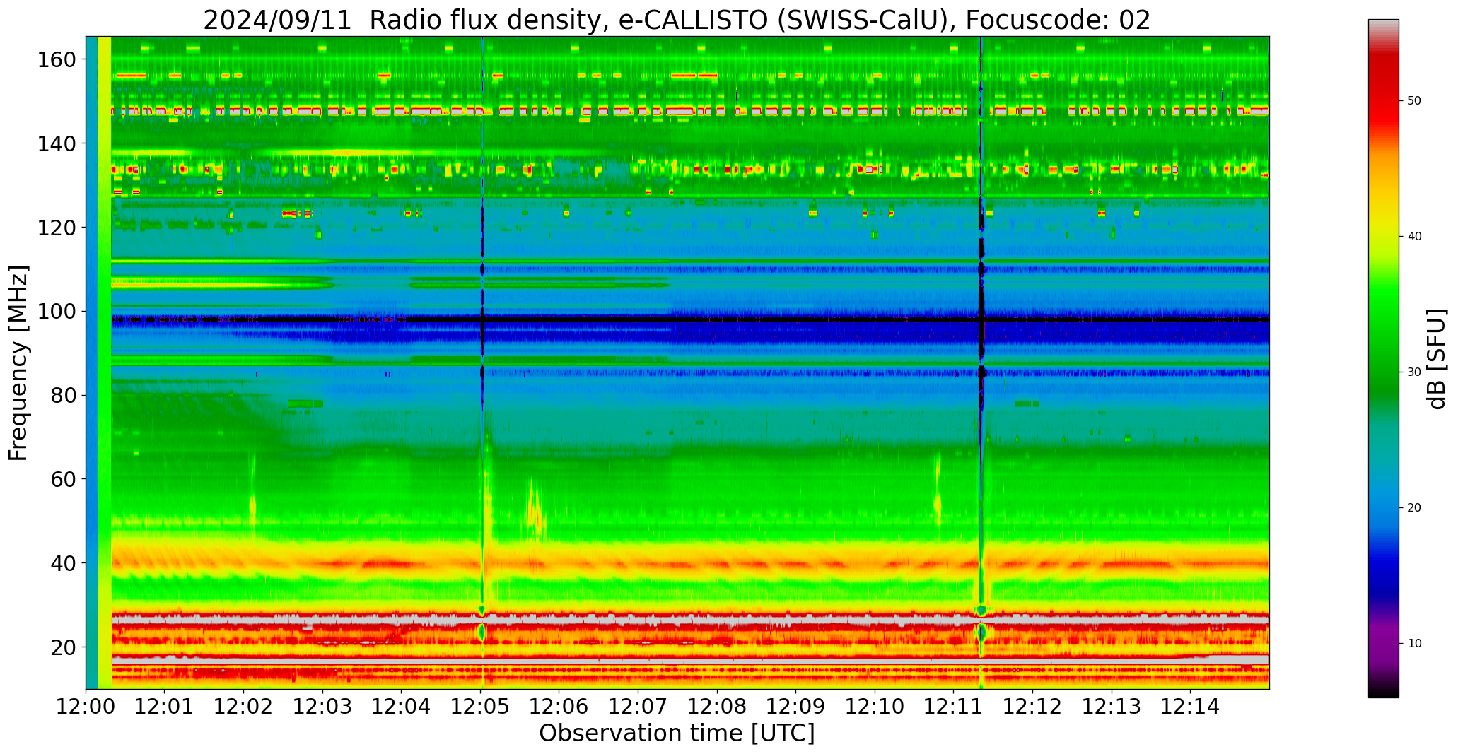Click the 140 MHz frequency tick label

point(56,143)
